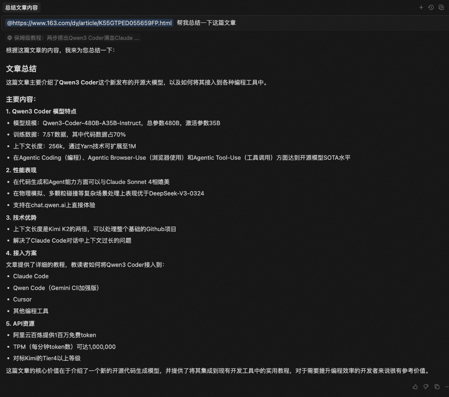This screenshot has width=449, height=397.
Task: Give thumbs down to the response
Action: [426, 387]
